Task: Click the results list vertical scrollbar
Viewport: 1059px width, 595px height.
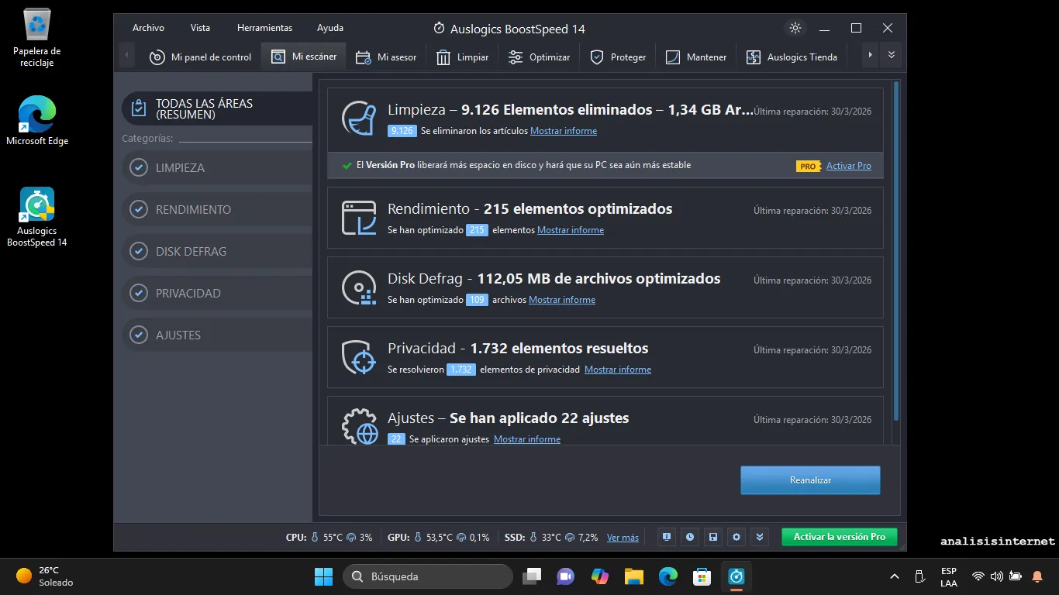Action: 896,250
